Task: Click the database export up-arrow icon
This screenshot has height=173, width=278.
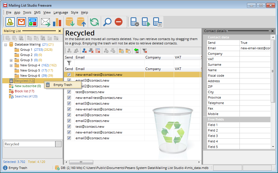Action: coord(81,22)
